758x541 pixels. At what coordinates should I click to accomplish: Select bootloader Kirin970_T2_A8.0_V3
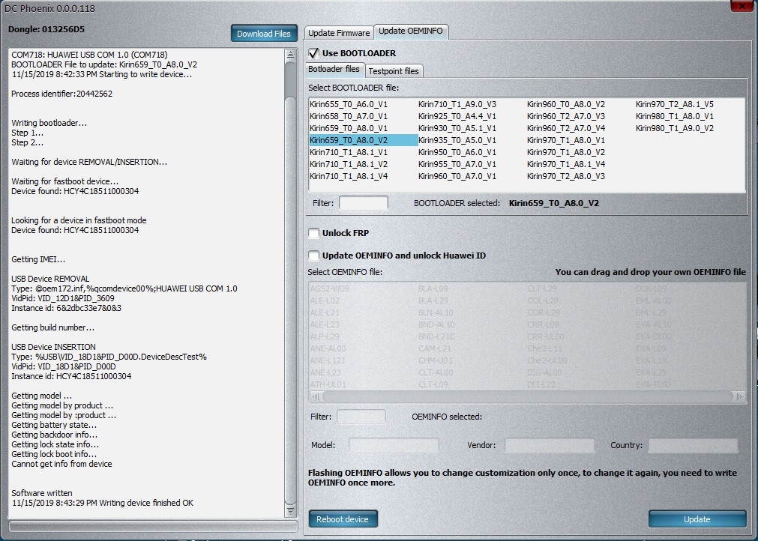(x=566, y=176)
